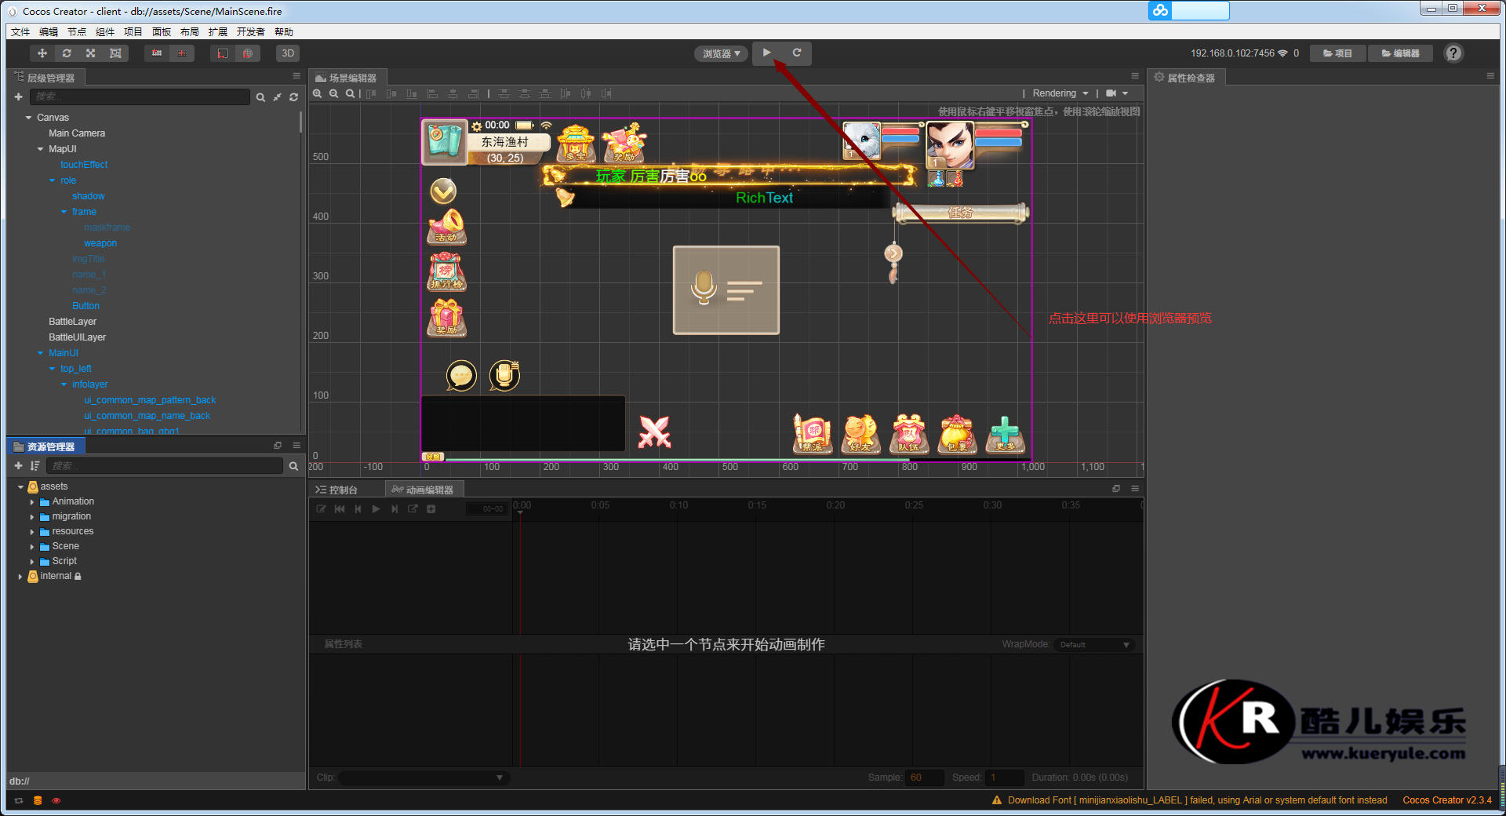This screenshot has height=816, width=1506.
Task: Click the create asset plus button
Action: (18, 466)
